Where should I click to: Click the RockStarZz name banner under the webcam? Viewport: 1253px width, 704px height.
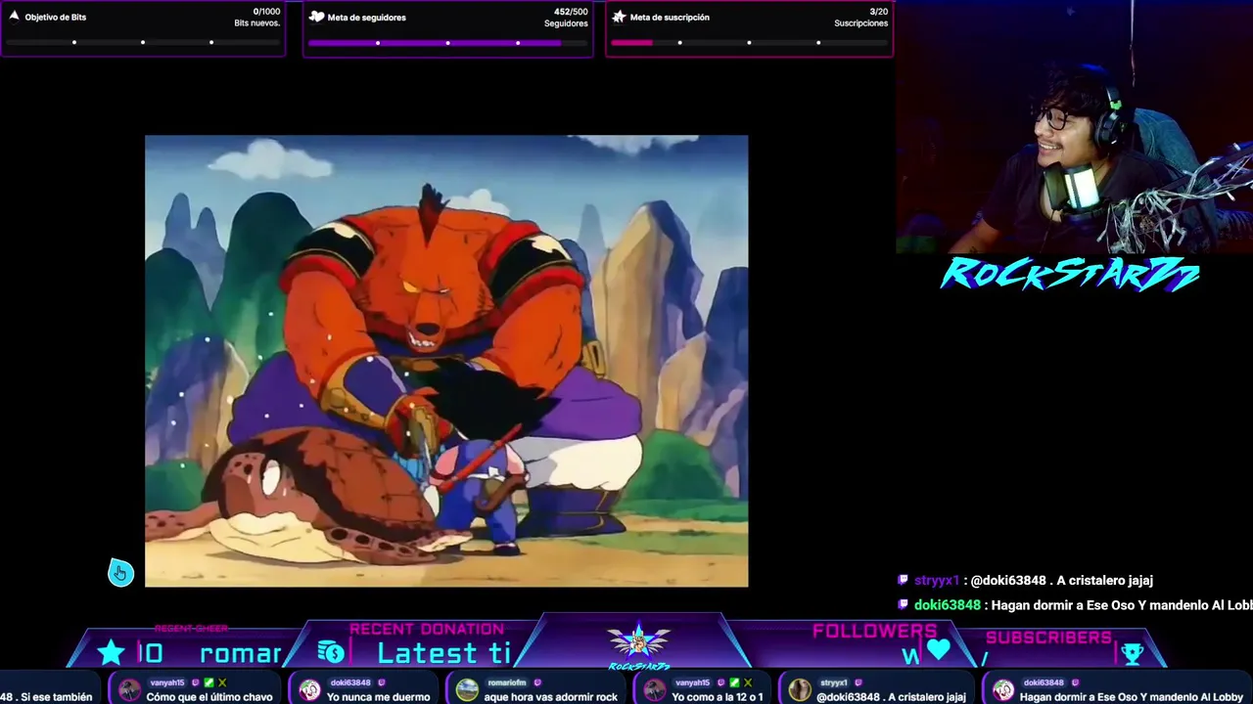tap(1070, 275)
